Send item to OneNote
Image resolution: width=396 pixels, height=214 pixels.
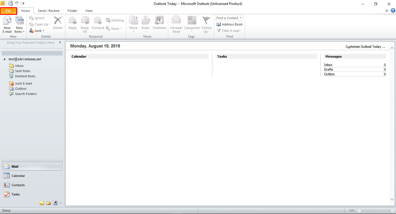coord(160,23)
